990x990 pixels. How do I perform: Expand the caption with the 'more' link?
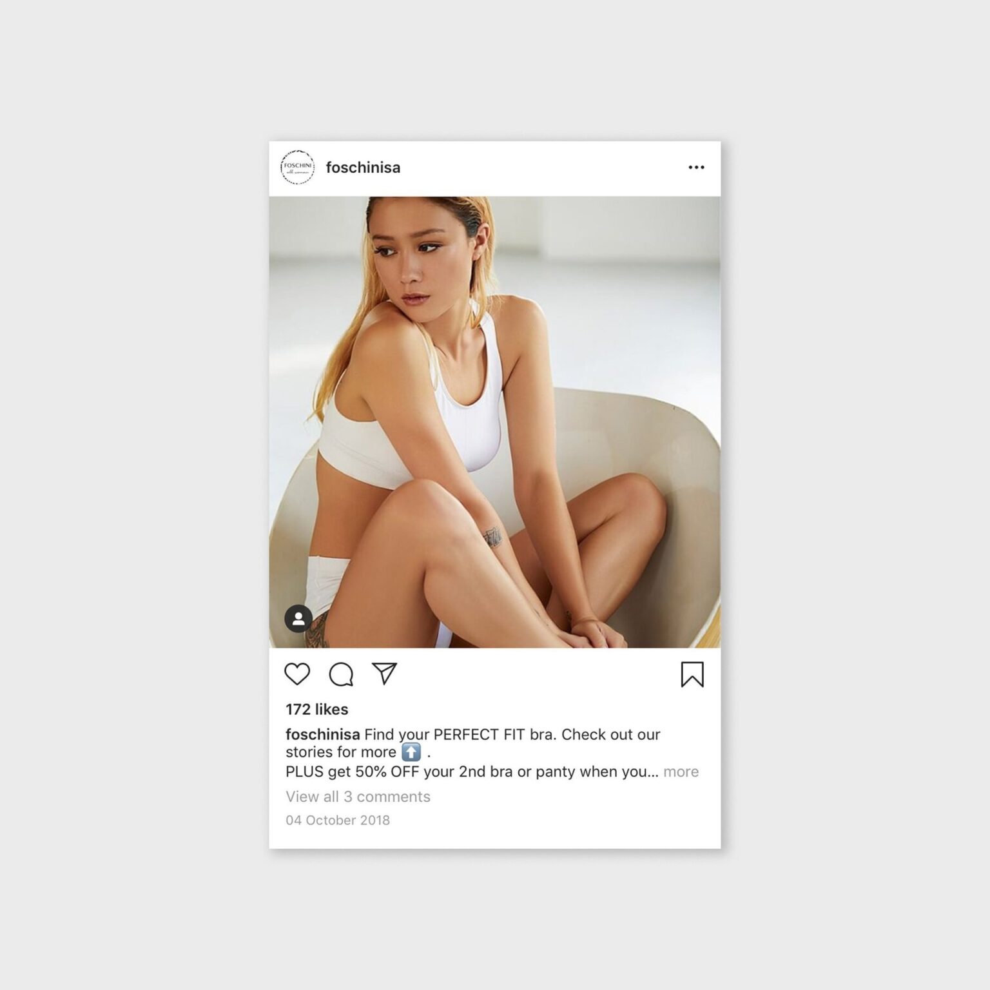(681, 772)
